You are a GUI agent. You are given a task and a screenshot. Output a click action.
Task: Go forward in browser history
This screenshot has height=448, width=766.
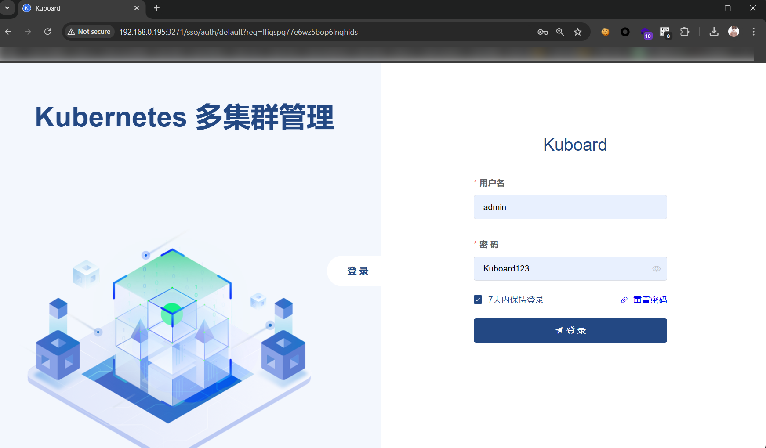click(x=28, y=32)
